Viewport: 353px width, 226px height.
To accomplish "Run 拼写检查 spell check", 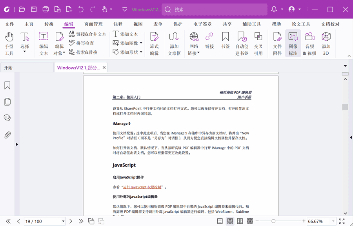I will (x=81, y=43).
